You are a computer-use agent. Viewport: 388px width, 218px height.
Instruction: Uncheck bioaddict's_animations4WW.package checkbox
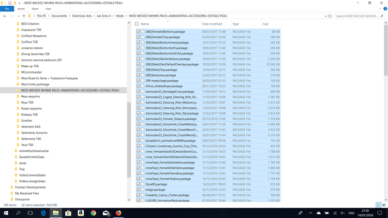click(138, 141)
